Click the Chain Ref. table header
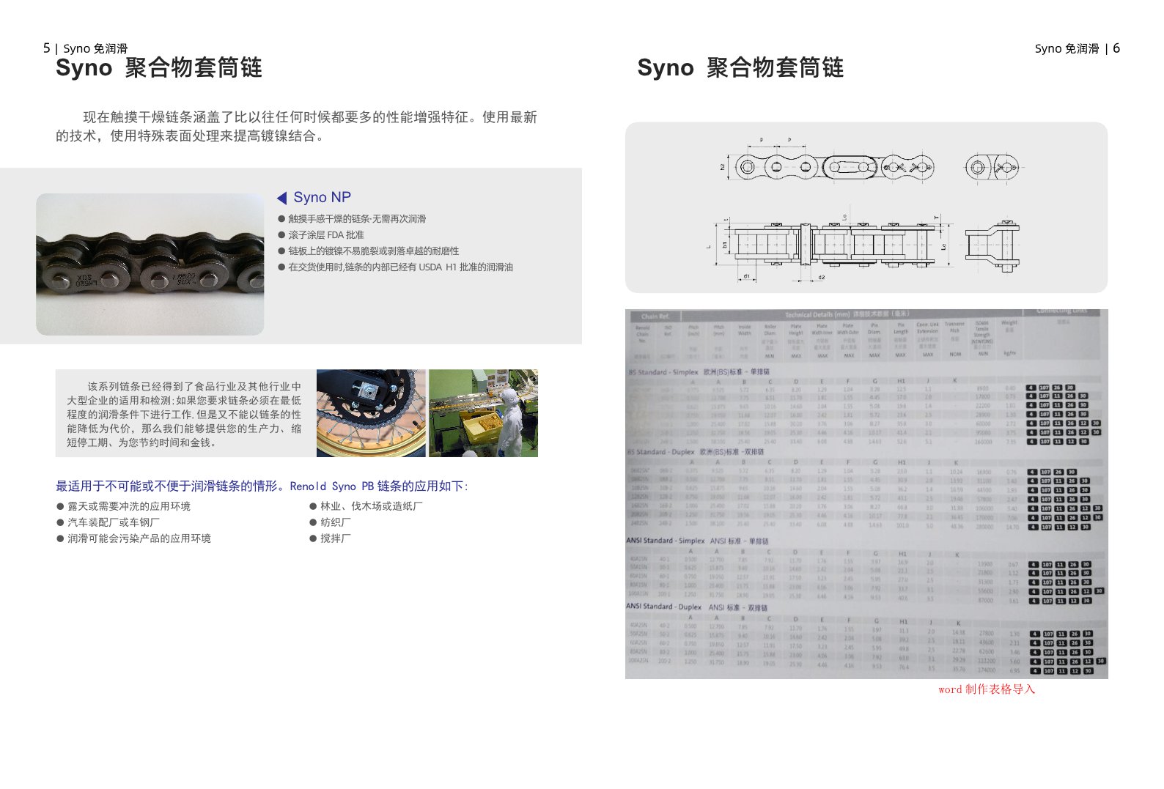The image size is (1164, 789). (655, 316)
